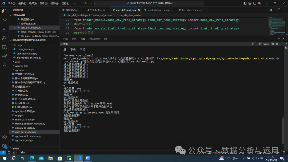This screenshot has height=162, width=288.
Task: Open terminal more actions ellipsis
Action: coord(281,44)
